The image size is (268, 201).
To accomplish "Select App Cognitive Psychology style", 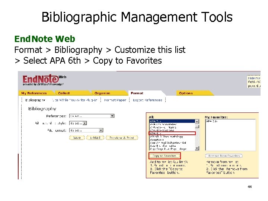I will [172, 149].
